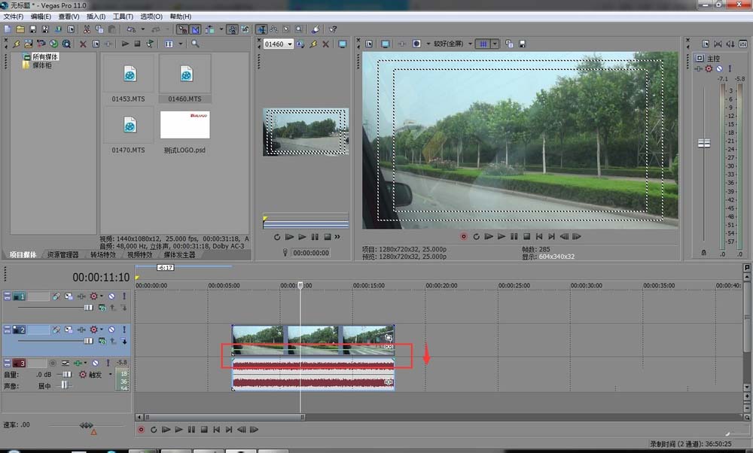Select 所有媒体 tree item
753x453 pixels.
tap(44, 56)
